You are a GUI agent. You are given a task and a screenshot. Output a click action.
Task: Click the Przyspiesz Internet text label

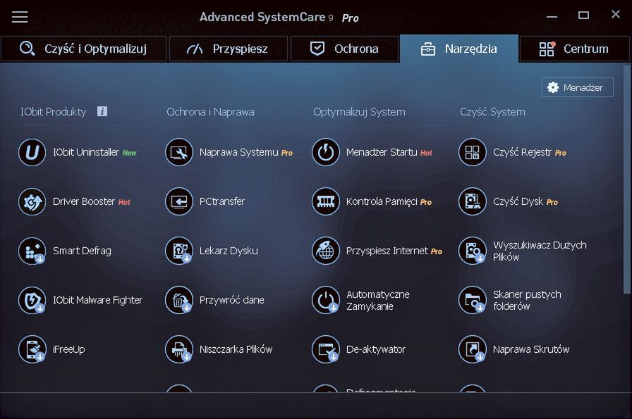pos(387,251)
